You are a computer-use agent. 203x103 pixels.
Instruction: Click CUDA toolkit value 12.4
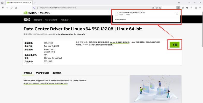click(x=46, y=55)
